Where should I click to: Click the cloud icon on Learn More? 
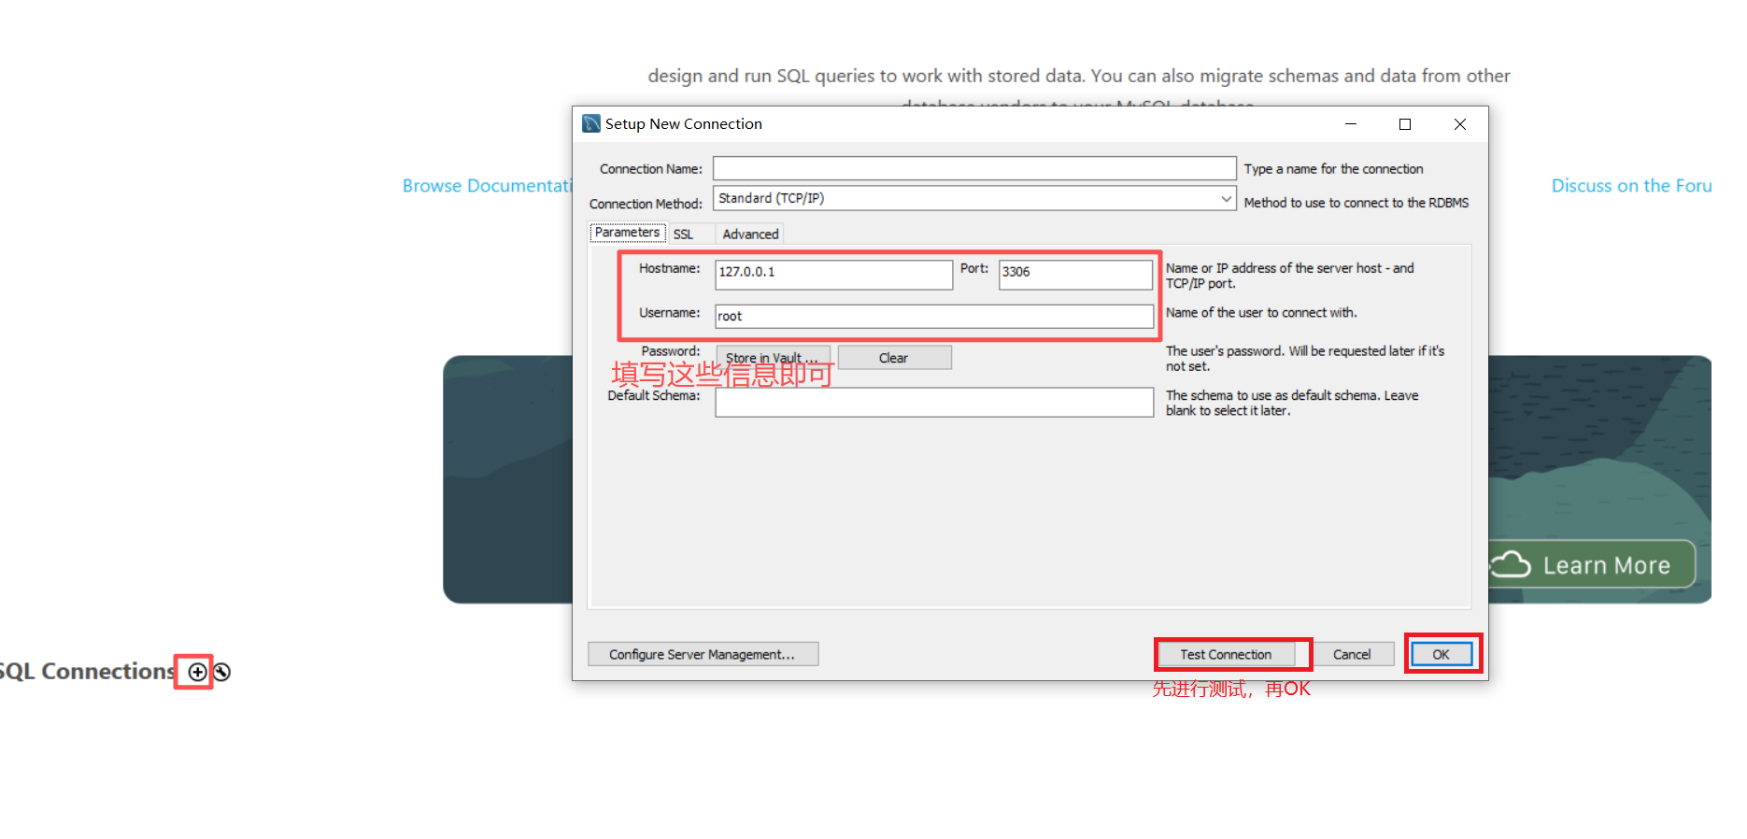coord(1511,564)
